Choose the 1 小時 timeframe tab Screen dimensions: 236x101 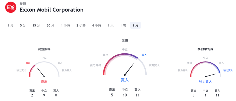65,25
